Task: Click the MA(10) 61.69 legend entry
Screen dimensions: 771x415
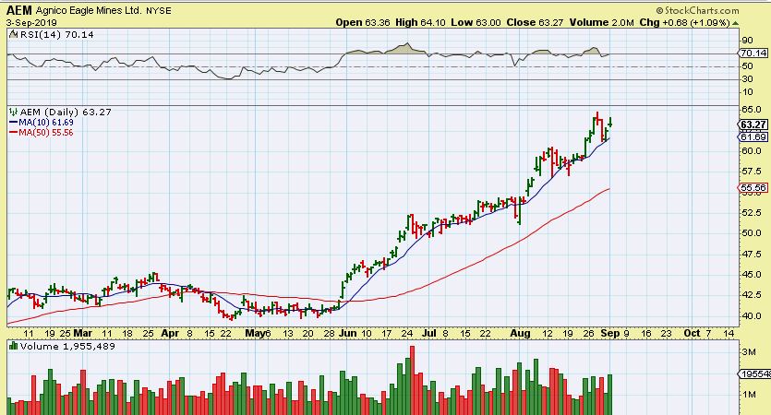Action: (46, 123)
